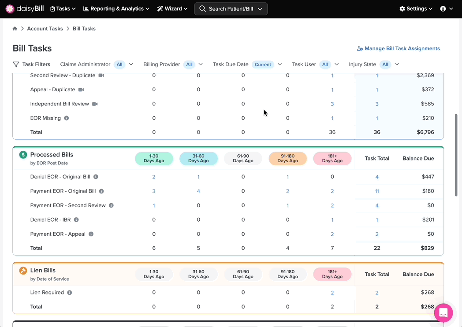
Task: Click the Processed Bills dollar icon
Action: (23, 155)
